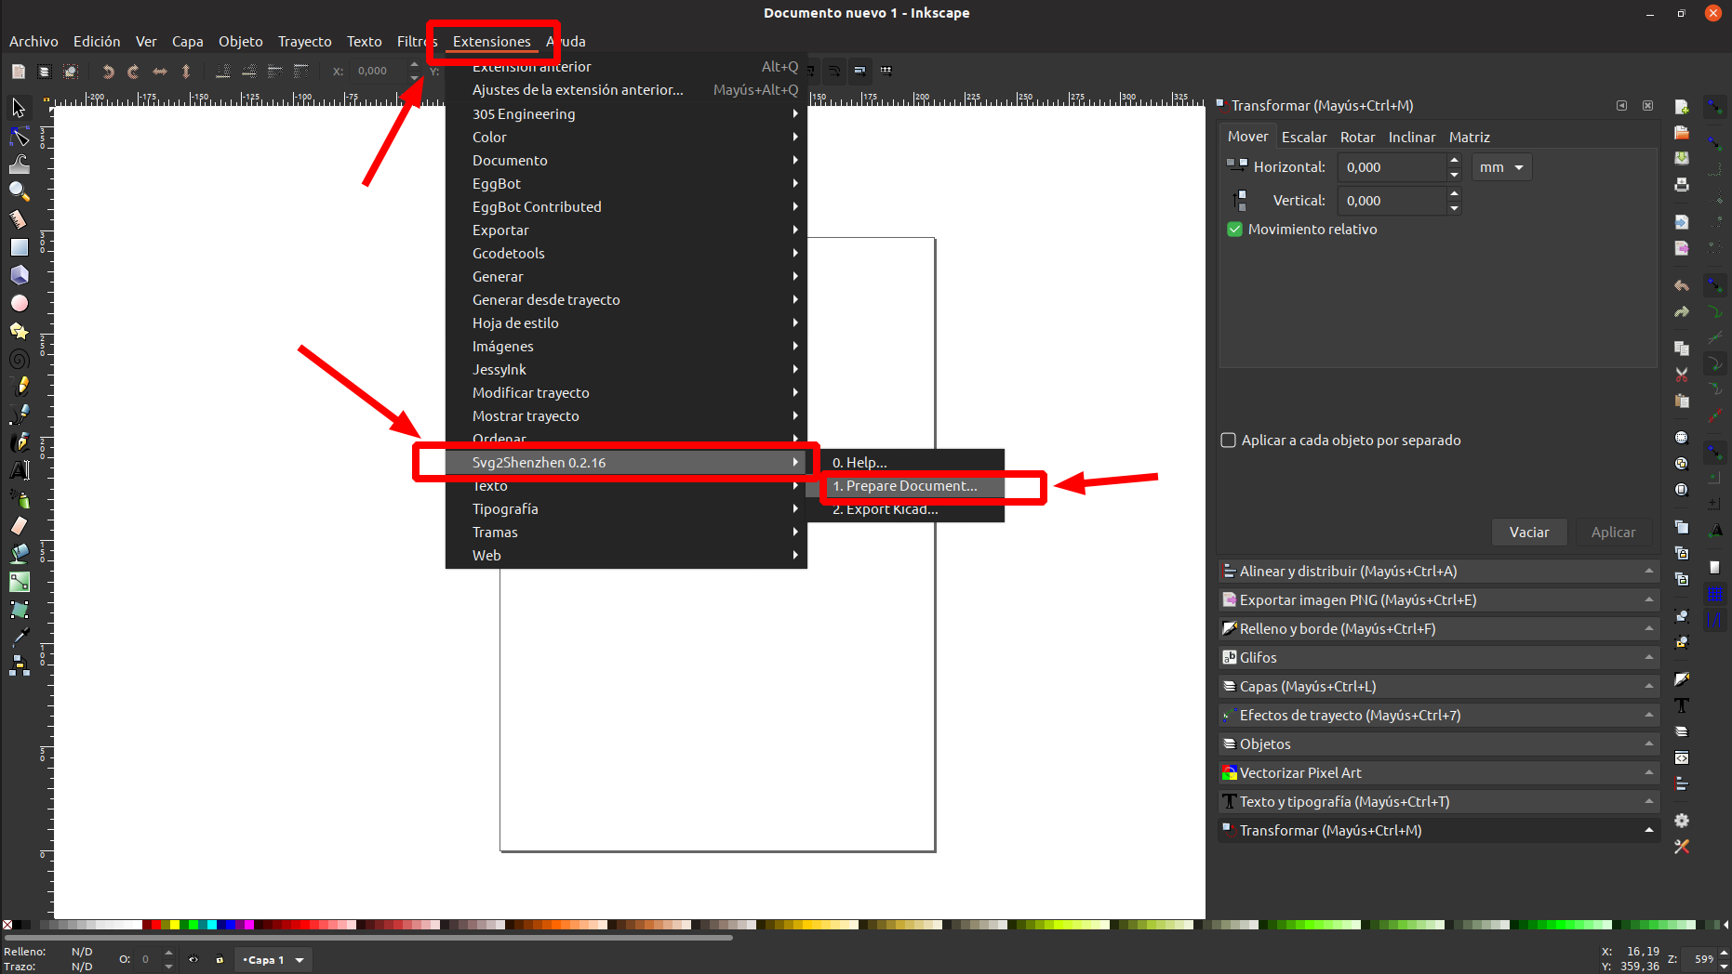1732x974 pixels.
Task: Select the Text tool
Action: click(x=19, y=470)
